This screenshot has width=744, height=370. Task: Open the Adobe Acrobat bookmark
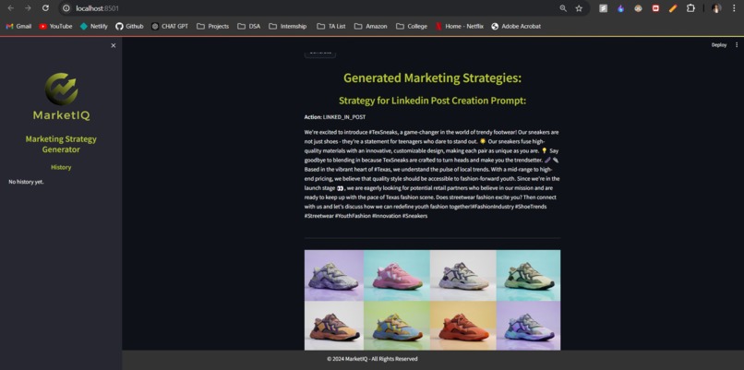(x=516, y=26)
